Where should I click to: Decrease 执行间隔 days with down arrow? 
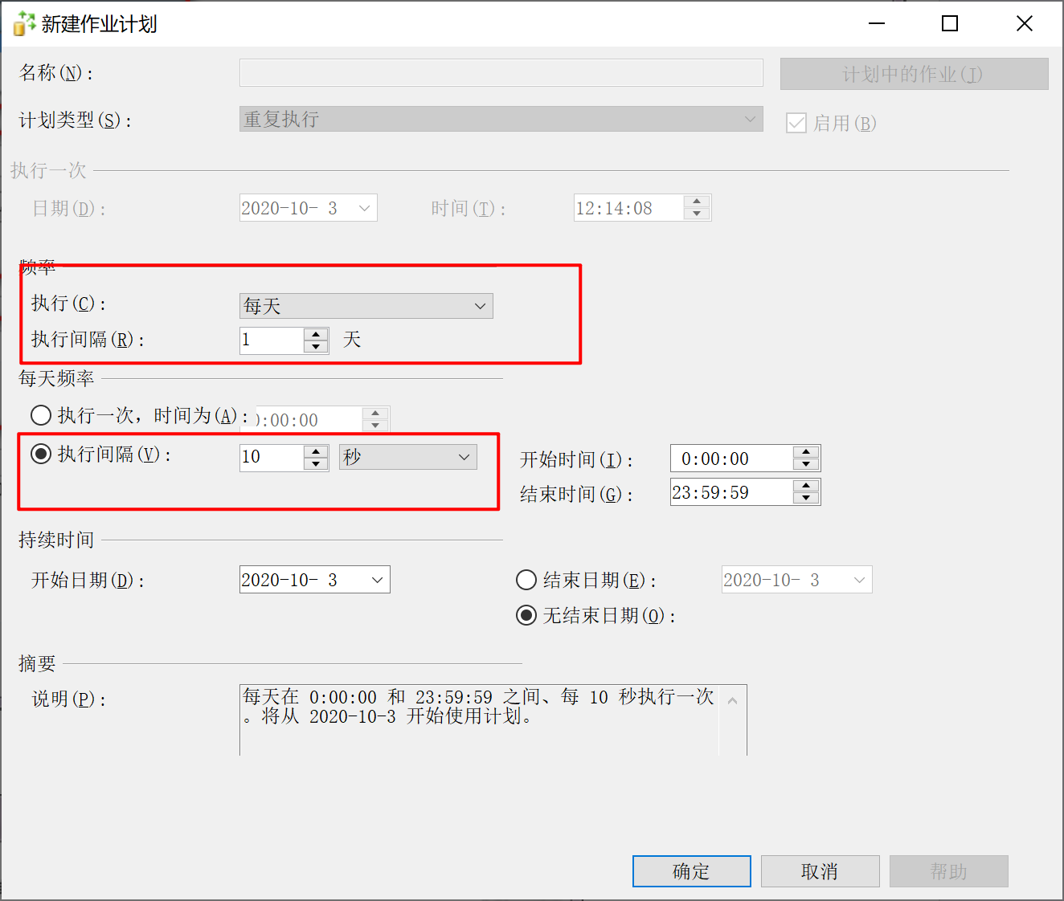coord(316,347)
